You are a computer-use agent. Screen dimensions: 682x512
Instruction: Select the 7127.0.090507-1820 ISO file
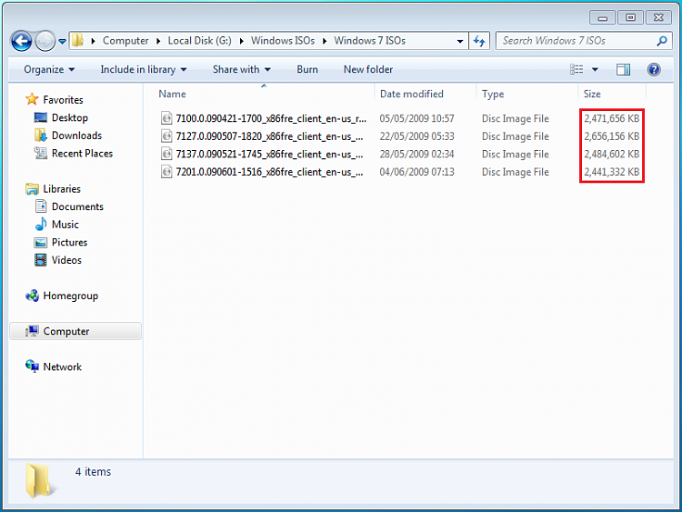click(269, 136)
